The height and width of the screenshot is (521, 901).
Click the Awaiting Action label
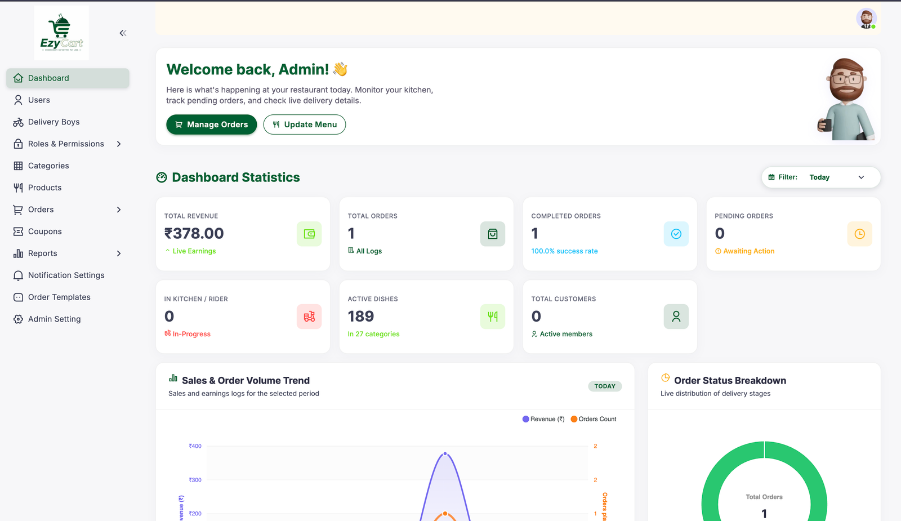(745, 251)
